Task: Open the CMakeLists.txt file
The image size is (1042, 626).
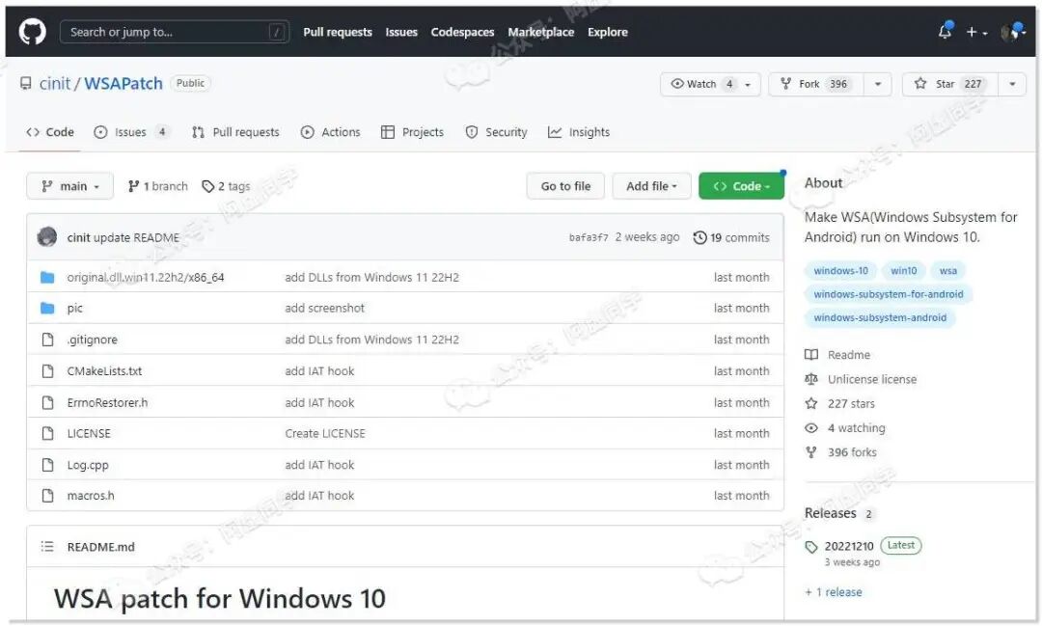Action: 104,370
